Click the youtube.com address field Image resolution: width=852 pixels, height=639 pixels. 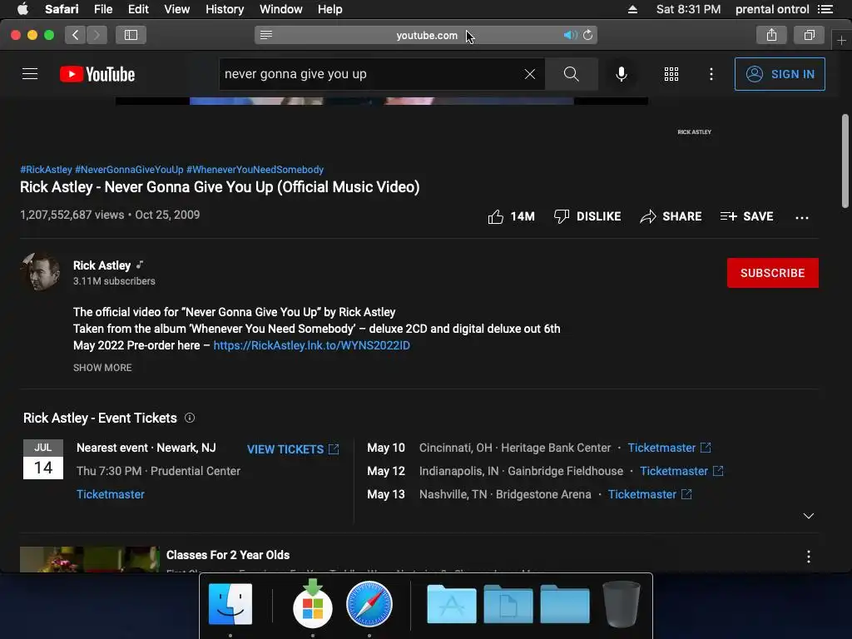pos(427,35)
